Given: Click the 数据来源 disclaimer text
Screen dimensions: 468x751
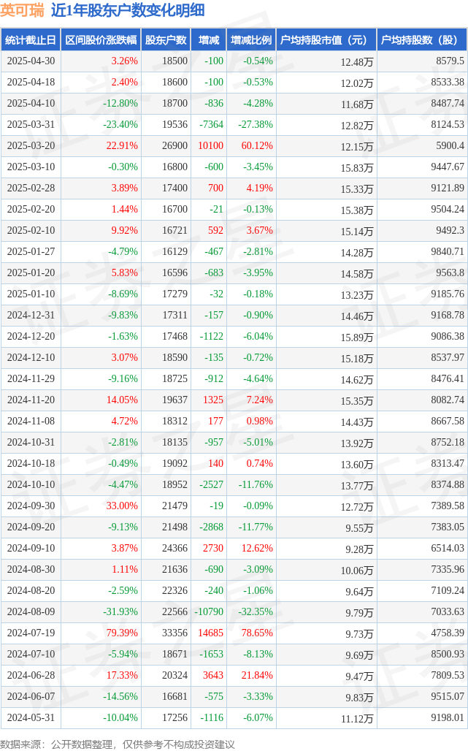Looking at the screenshot, I should (118, 744).
